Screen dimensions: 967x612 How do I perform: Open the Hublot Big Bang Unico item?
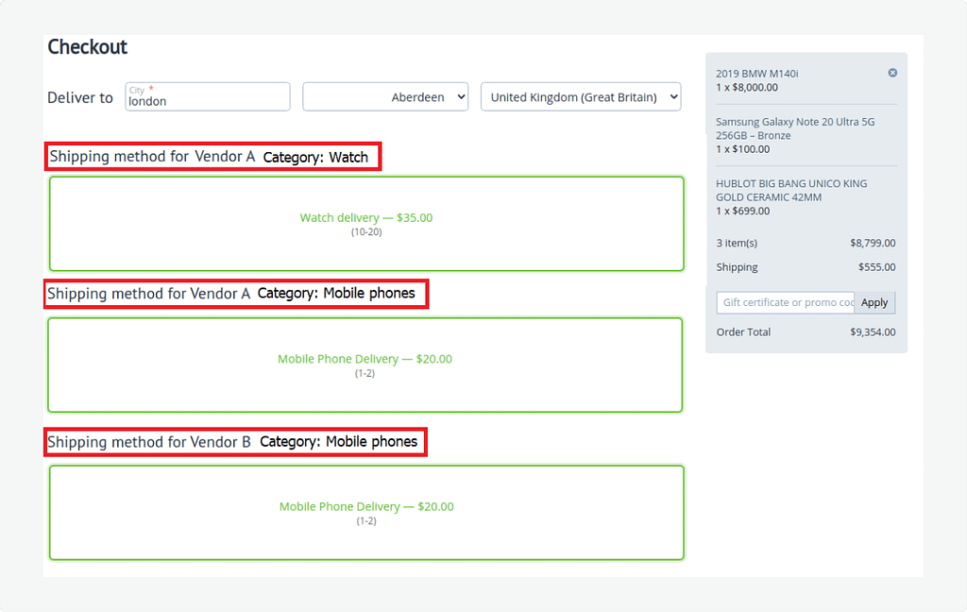(x=790, y=190)
